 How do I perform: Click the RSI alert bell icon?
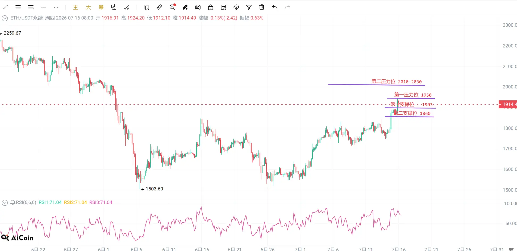point(13,203)
